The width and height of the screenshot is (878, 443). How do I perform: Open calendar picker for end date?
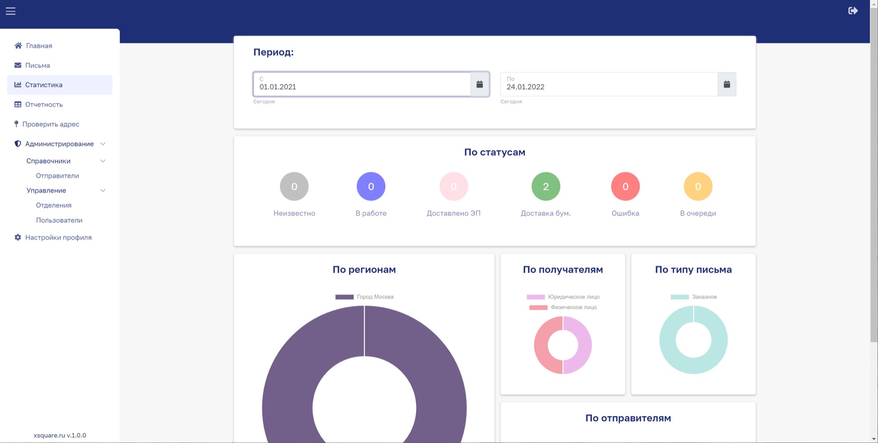pos(727,84)
